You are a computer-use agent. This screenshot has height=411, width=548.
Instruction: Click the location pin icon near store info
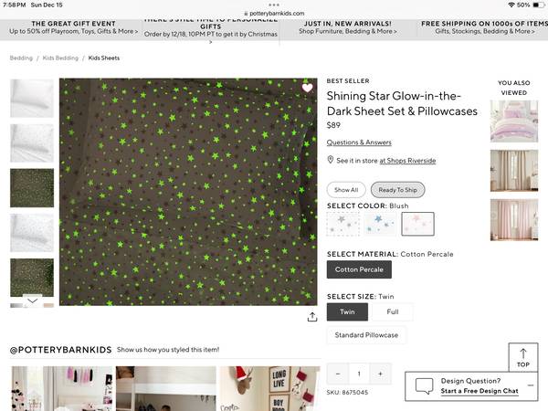pyautogui.click(x=330, y=160)
